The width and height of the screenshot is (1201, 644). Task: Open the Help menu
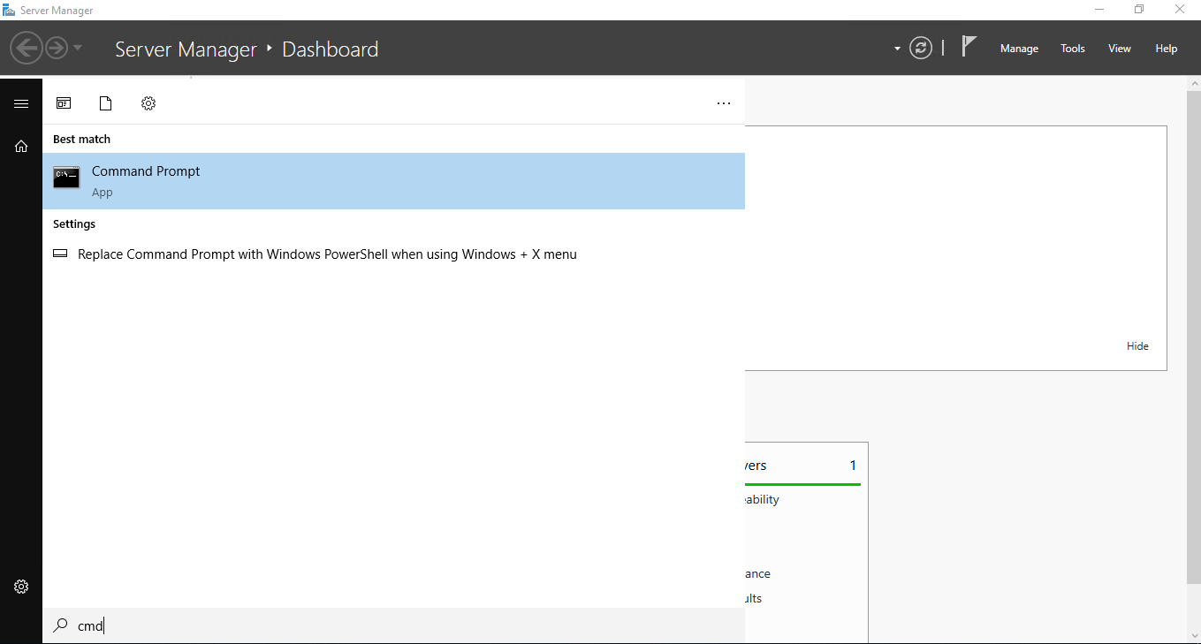click(x=1167, y=49)
